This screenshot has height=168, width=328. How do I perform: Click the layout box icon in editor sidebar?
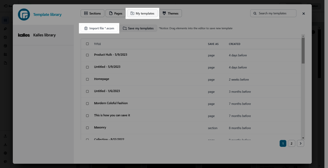[x=5, y=46]
